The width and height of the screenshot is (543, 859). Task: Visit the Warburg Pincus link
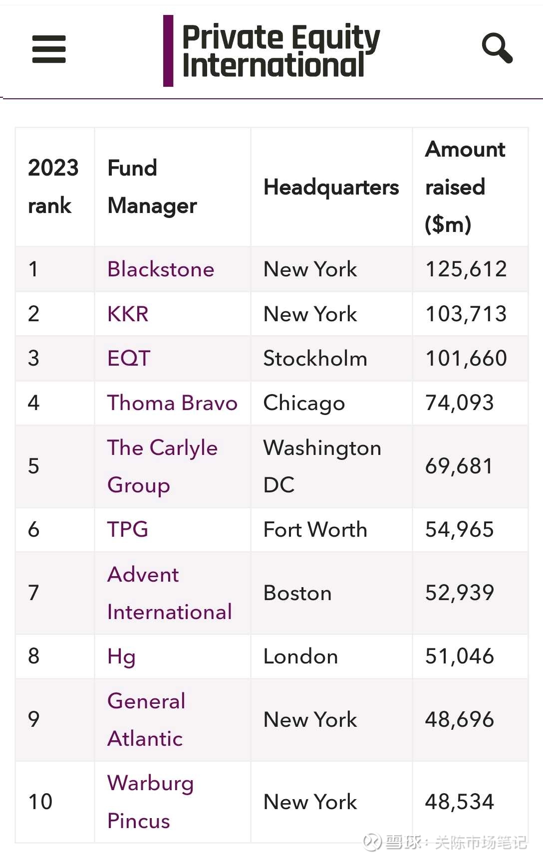click(150, 802)
